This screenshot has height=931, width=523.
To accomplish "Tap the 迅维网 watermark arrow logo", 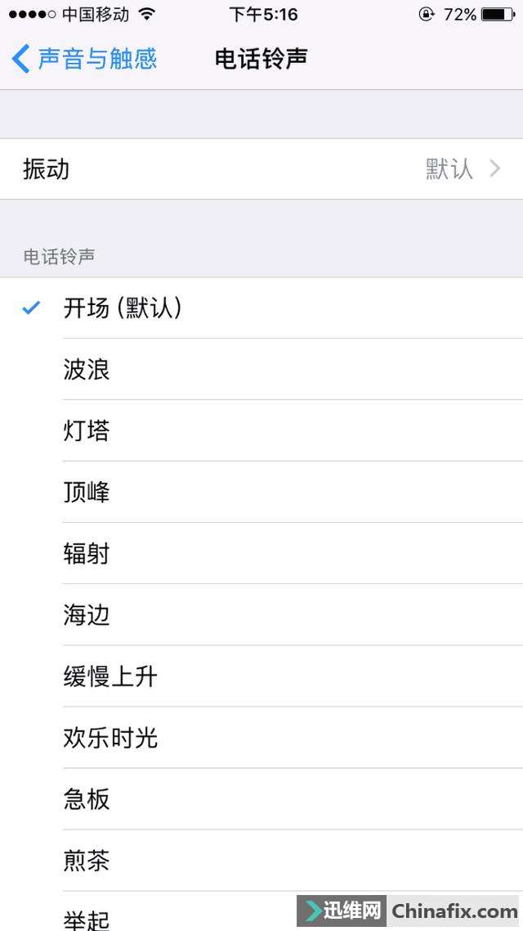I will coord(311,911).
